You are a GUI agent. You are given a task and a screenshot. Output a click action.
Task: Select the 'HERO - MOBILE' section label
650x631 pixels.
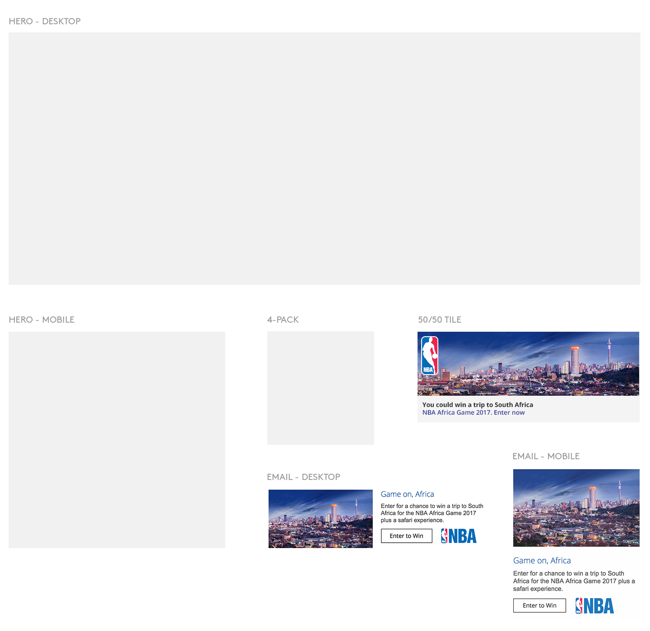coord(42,320)
